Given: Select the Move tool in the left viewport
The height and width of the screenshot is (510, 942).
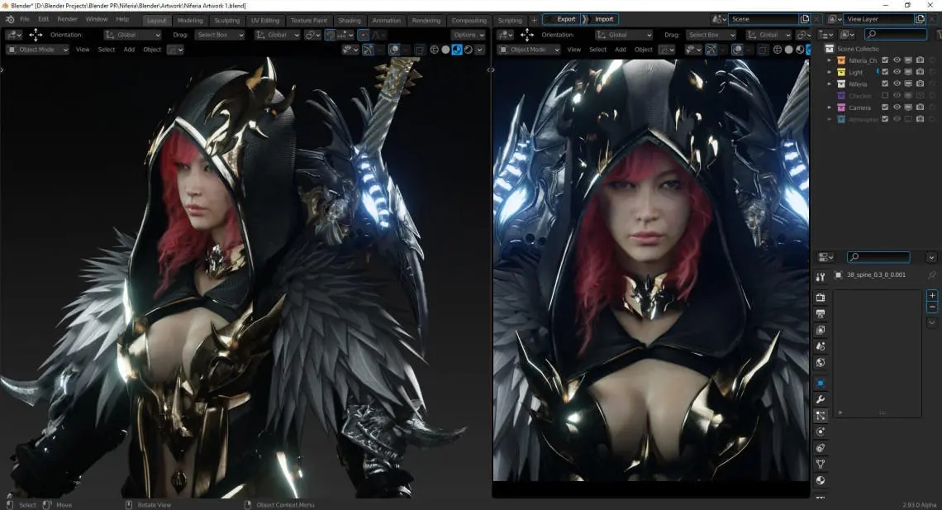Looking at the screenshot, I should click(x=36, y=35).
